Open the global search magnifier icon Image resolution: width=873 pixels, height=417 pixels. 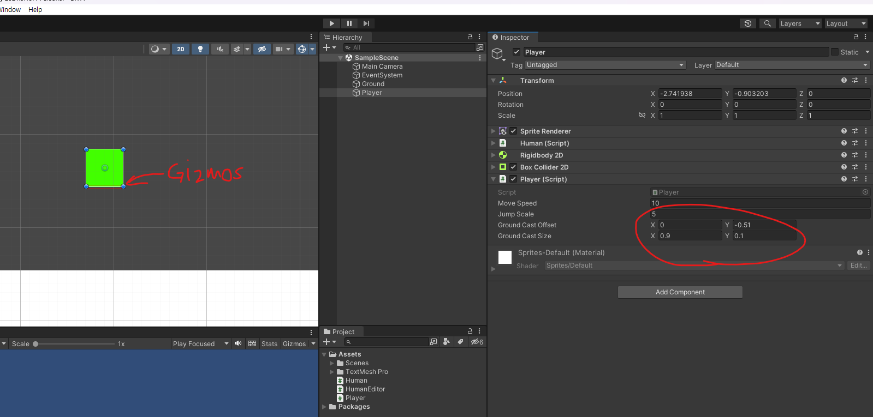(768, 23)
